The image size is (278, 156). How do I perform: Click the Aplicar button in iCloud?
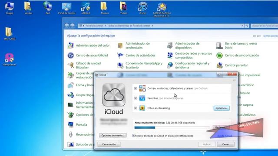pos(207,144)
